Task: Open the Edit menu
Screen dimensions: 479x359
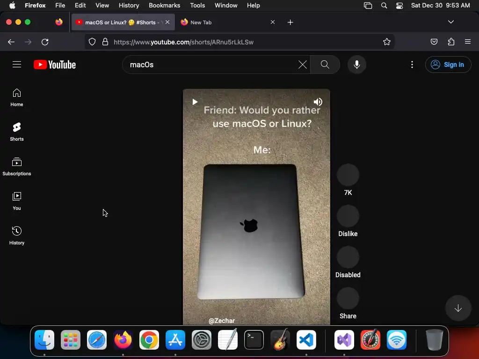Action: (80, 5)
